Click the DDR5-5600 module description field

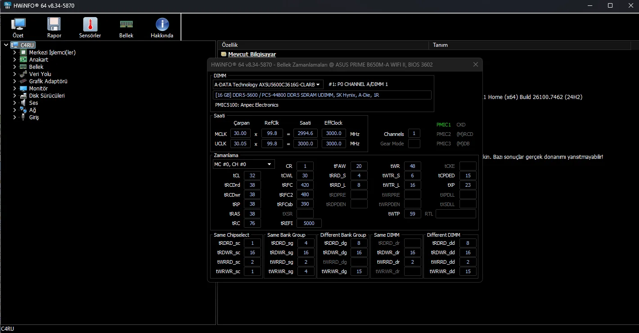pos(322,95)
